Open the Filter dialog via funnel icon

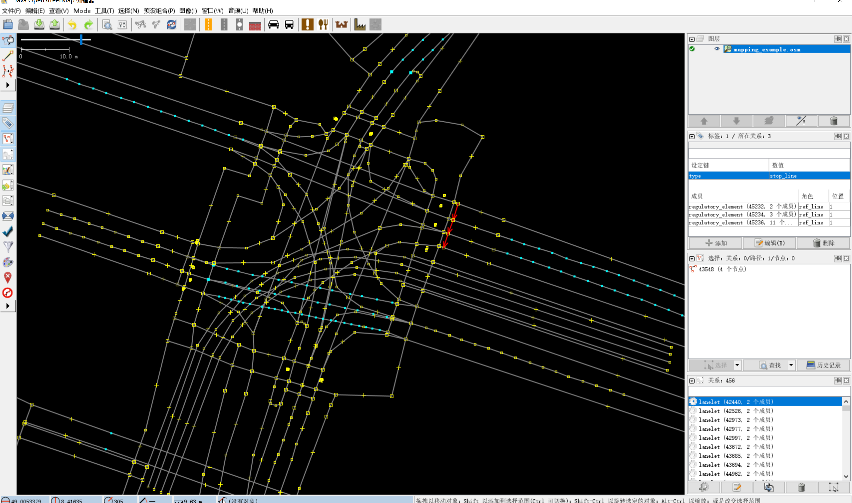8,246
